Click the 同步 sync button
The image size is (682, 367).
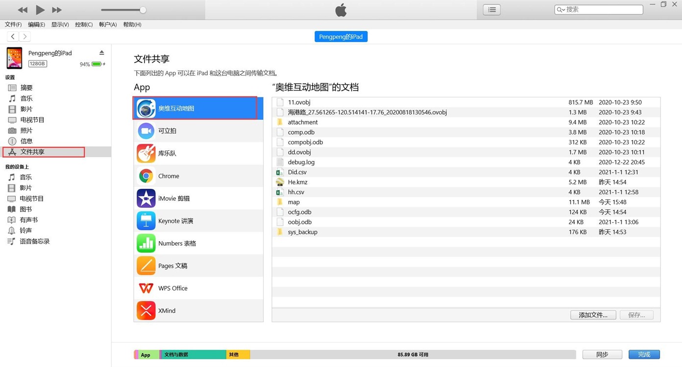pos(602,355)
